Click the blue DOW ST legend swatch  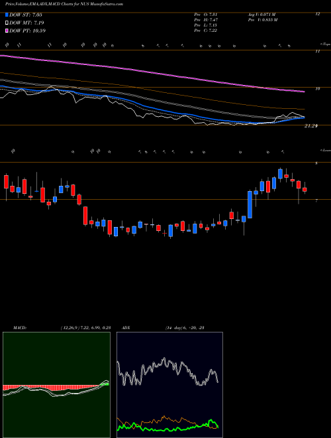pyautogui.click(x=7, y=15)
